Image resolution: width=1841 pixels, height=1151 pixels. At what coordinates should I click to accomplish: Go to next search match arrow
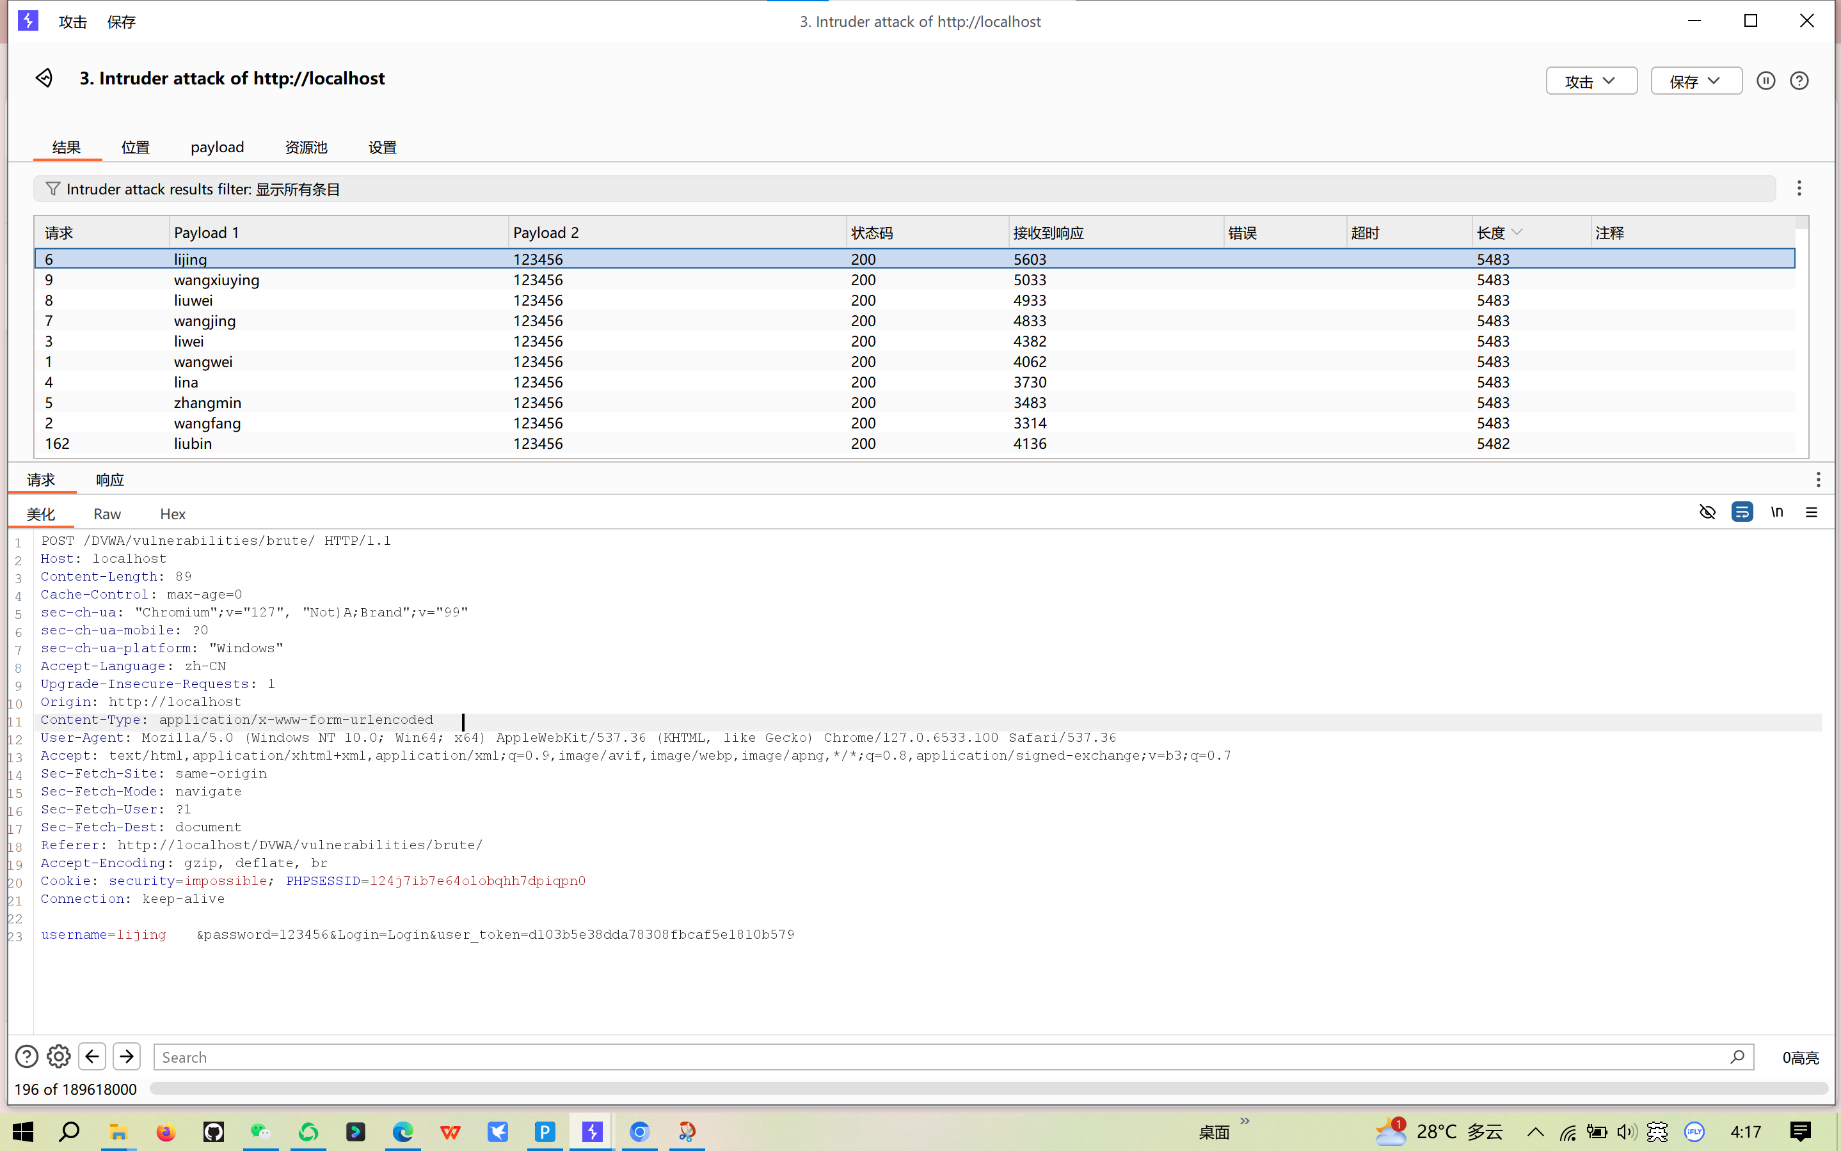[x=127, y=1056]
